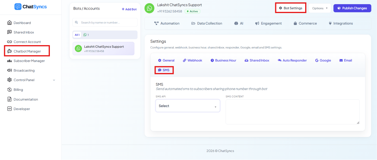377x160 pixels.
Task: Open the Shared Inbox settings tab
Action: coord(257,61)
